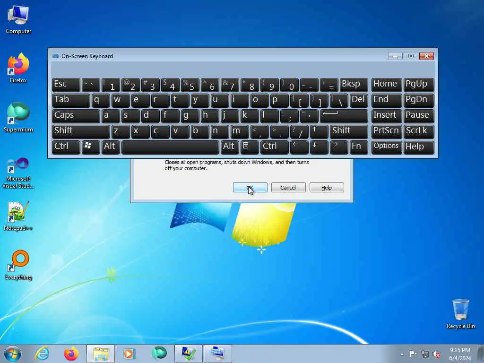This screenshot has height=363, width=484.
Task: Tap the right arrow key
Action: click(339, 147)
